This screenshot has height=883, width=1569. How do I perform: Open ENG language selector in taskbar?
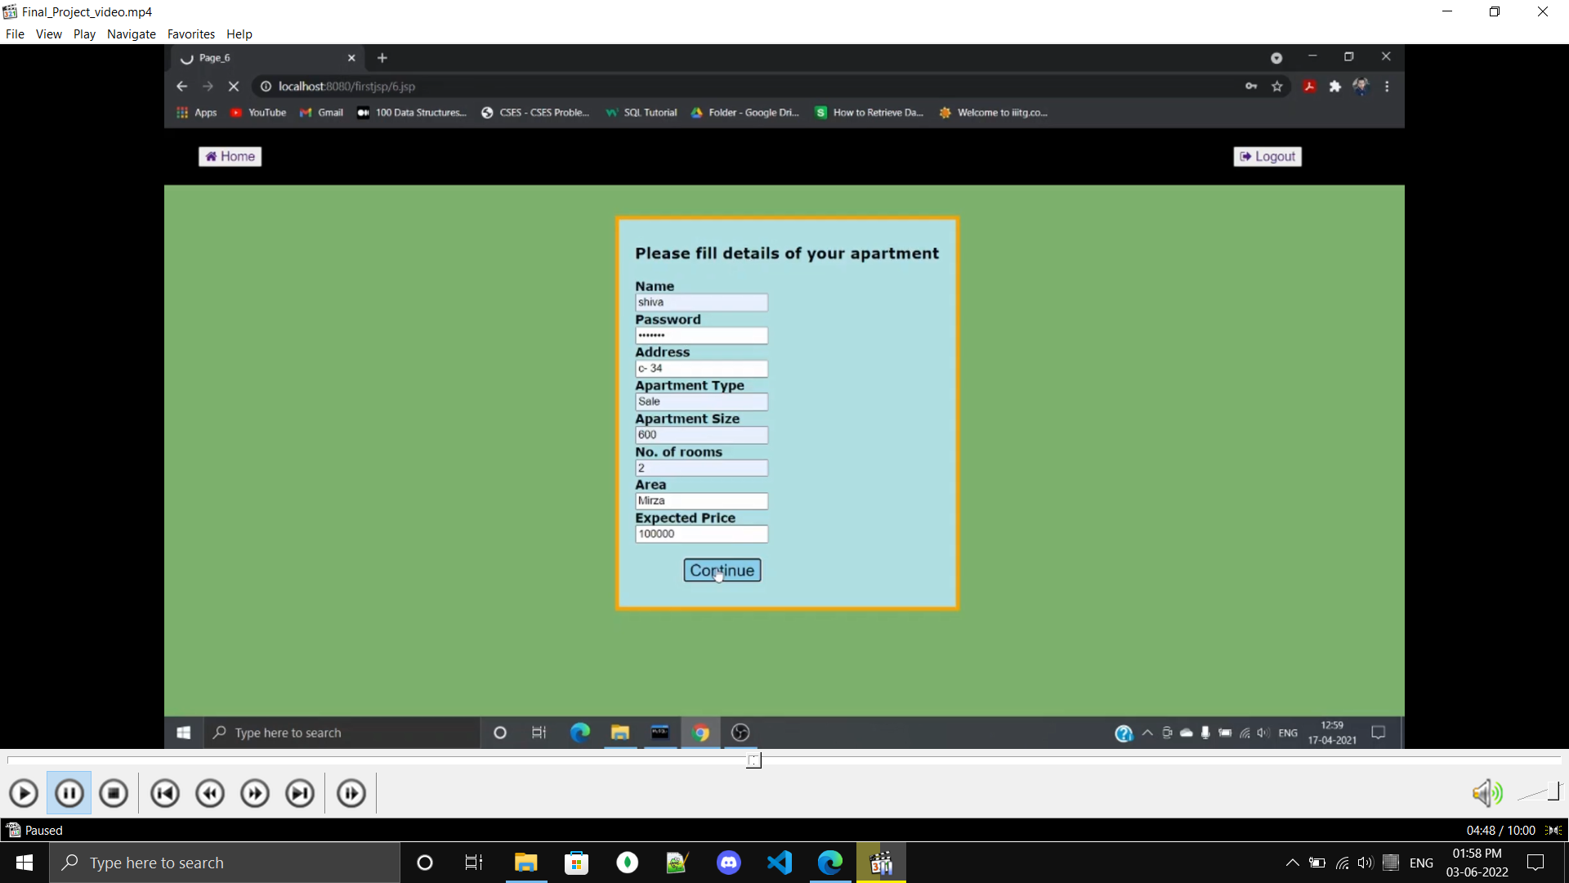point(1421,863)
